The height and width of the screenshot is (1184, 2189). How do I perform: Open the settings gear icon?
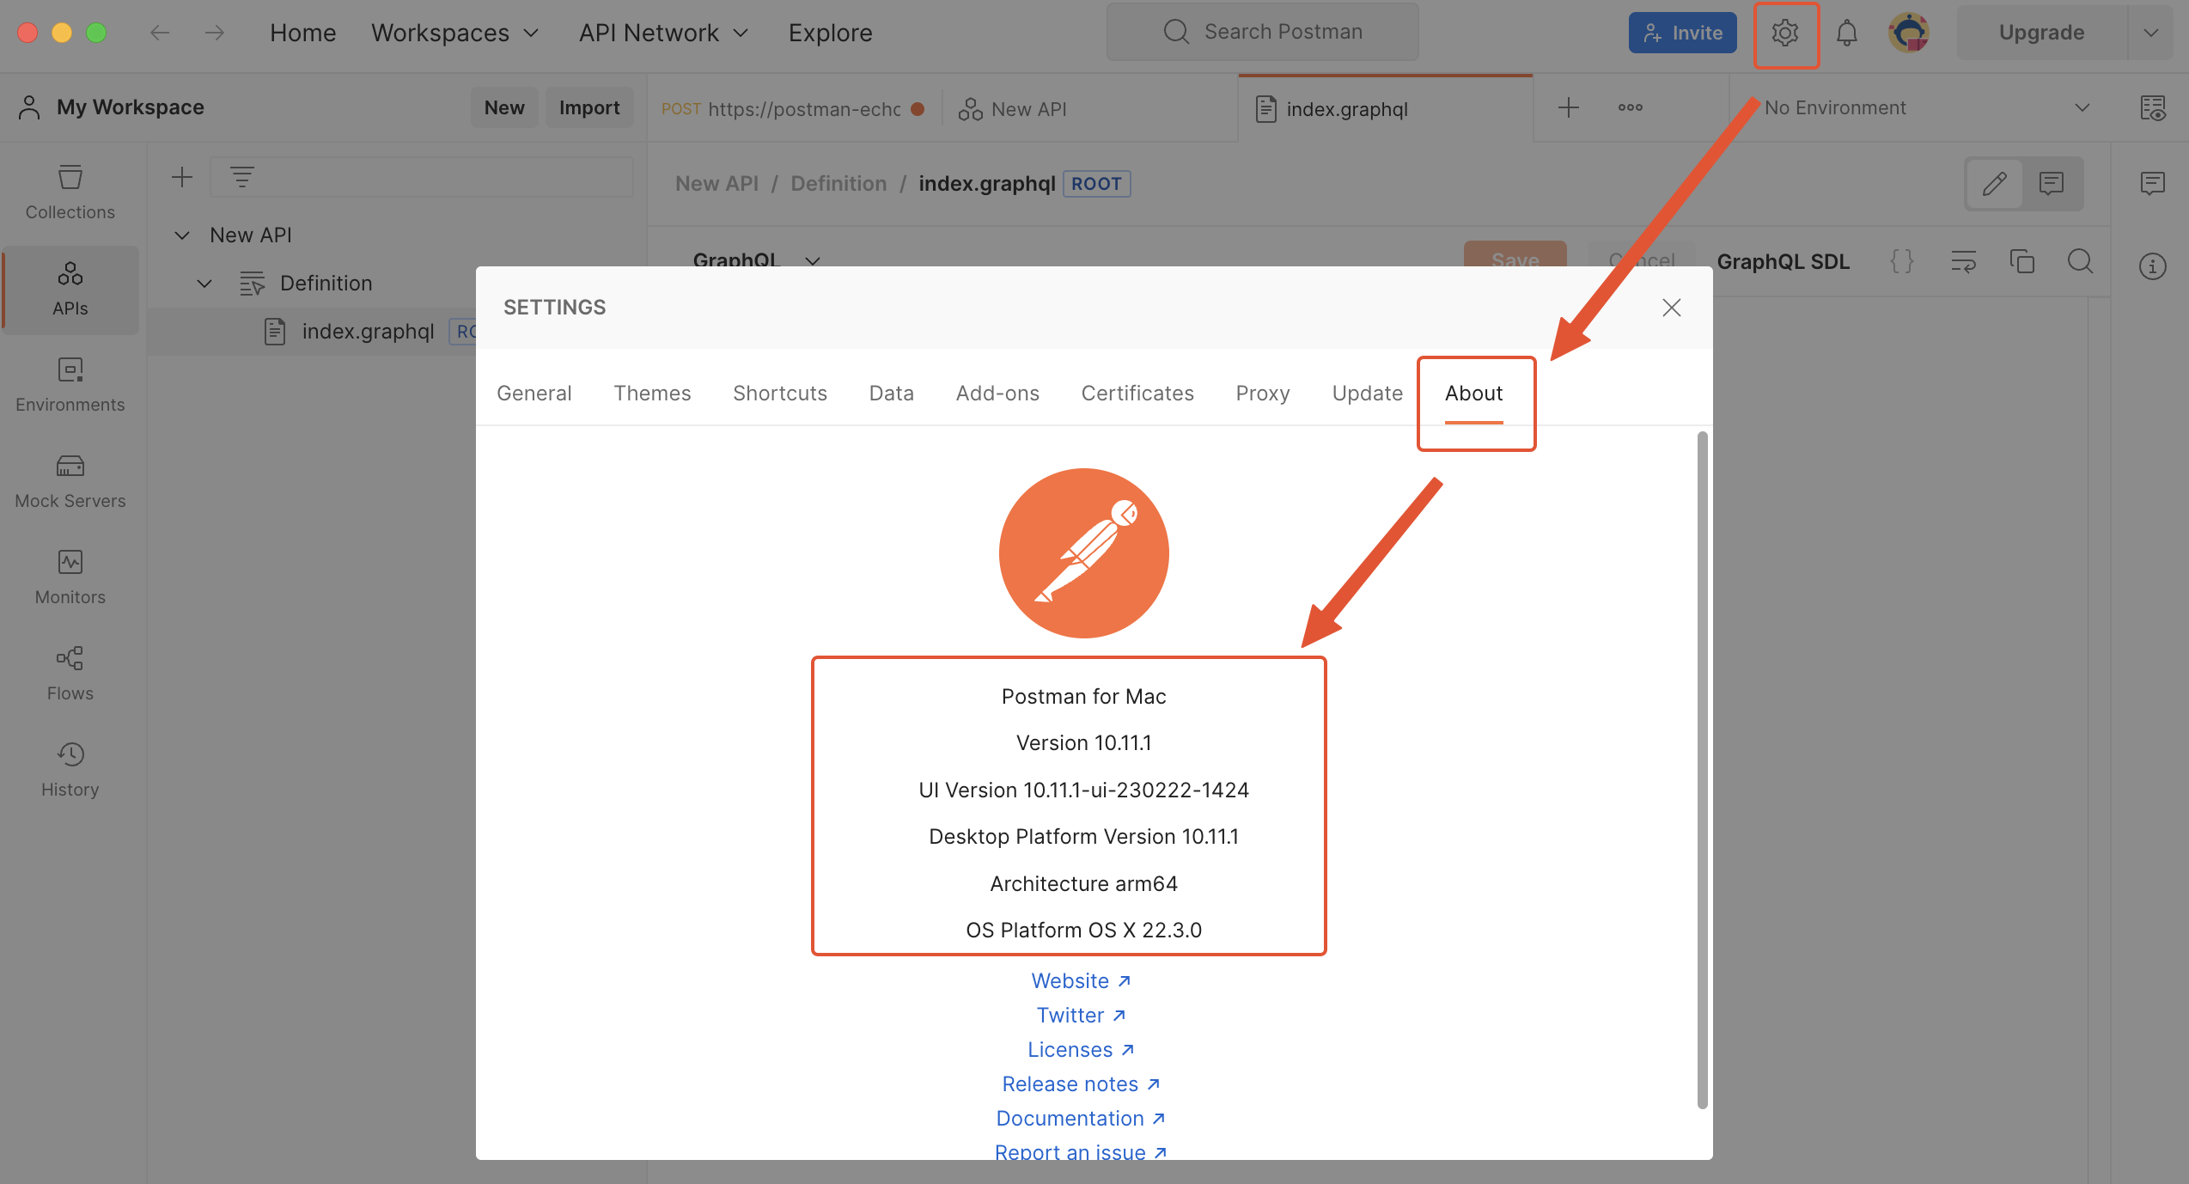(1785, 34)
